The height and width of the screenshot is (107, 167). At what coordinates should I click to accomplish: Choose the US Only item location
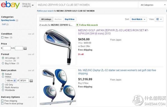pos(3,85)
